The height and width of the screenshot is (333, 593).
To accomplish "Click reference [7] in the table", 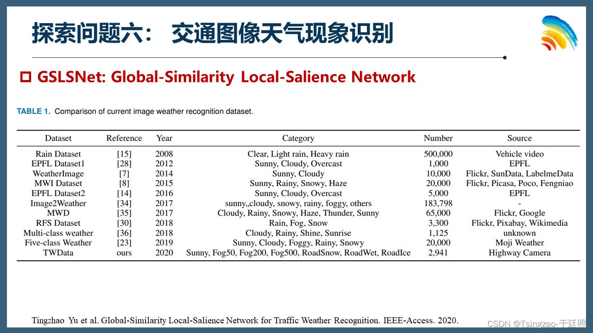I will point(124,174).
